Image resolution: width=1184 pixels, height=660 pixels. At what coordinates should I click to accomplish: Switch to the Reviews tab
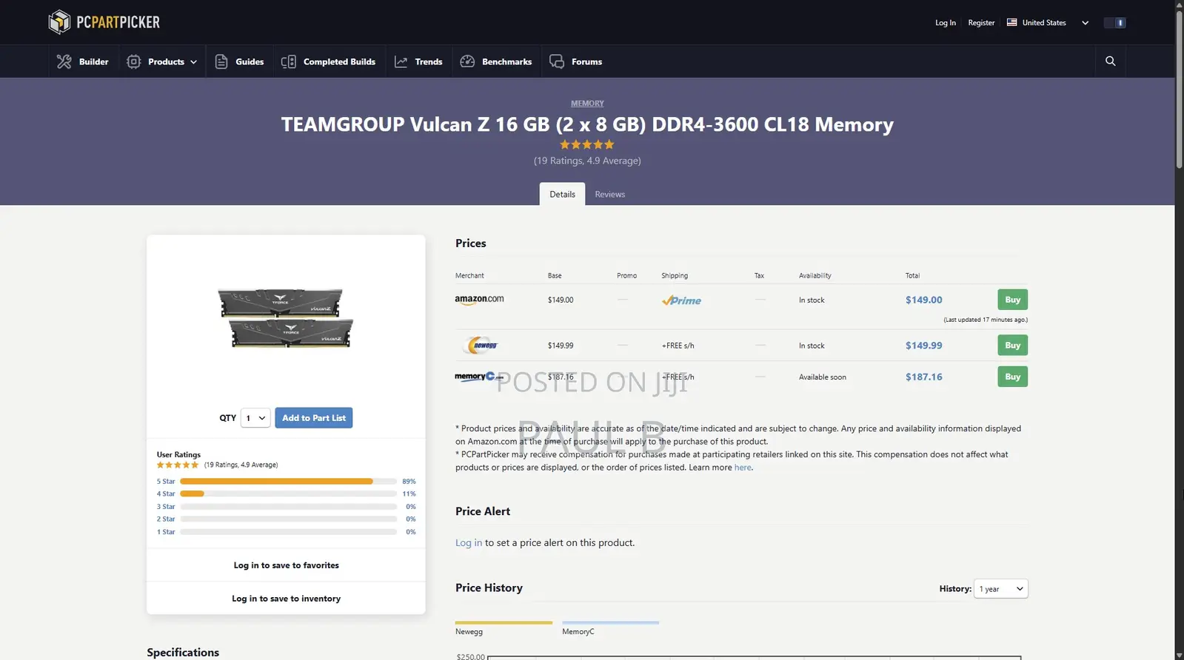pyautogui.click(x=610, y=194)
